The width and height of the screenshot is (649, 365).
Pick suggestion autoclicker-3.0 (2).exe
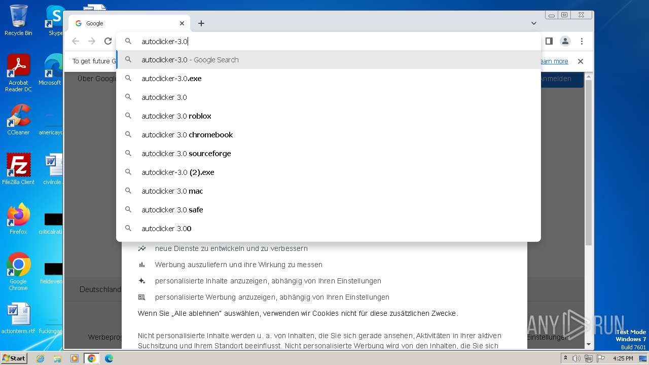tap(329, 172)
